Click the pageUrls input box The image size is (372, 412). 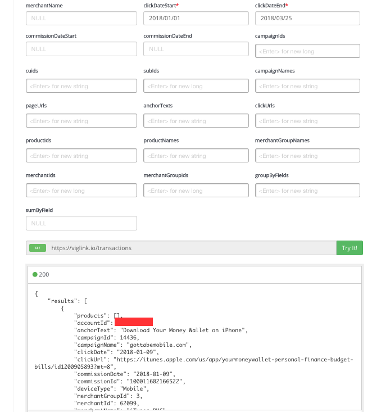coord(81,121)
